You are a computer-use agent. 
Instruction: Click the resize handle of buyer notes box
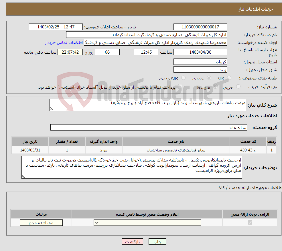[23, 177]
